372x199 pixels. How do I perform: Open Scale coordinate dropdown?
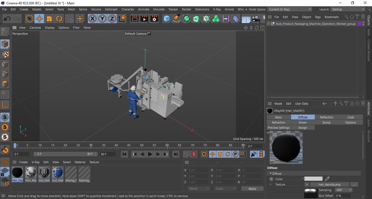click(226, 189)
